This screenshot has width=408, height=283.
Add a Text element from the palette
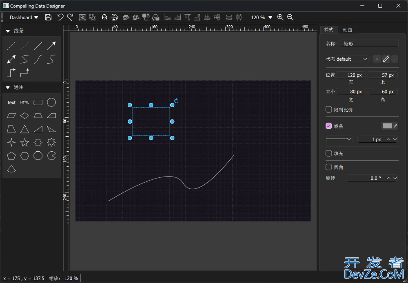click(11, 102)
